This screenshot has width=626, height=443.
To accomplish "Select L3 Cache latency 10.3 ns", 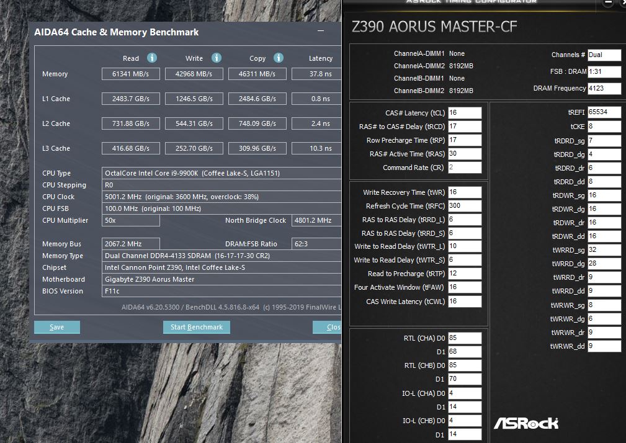I will click(x=316, y=148).
